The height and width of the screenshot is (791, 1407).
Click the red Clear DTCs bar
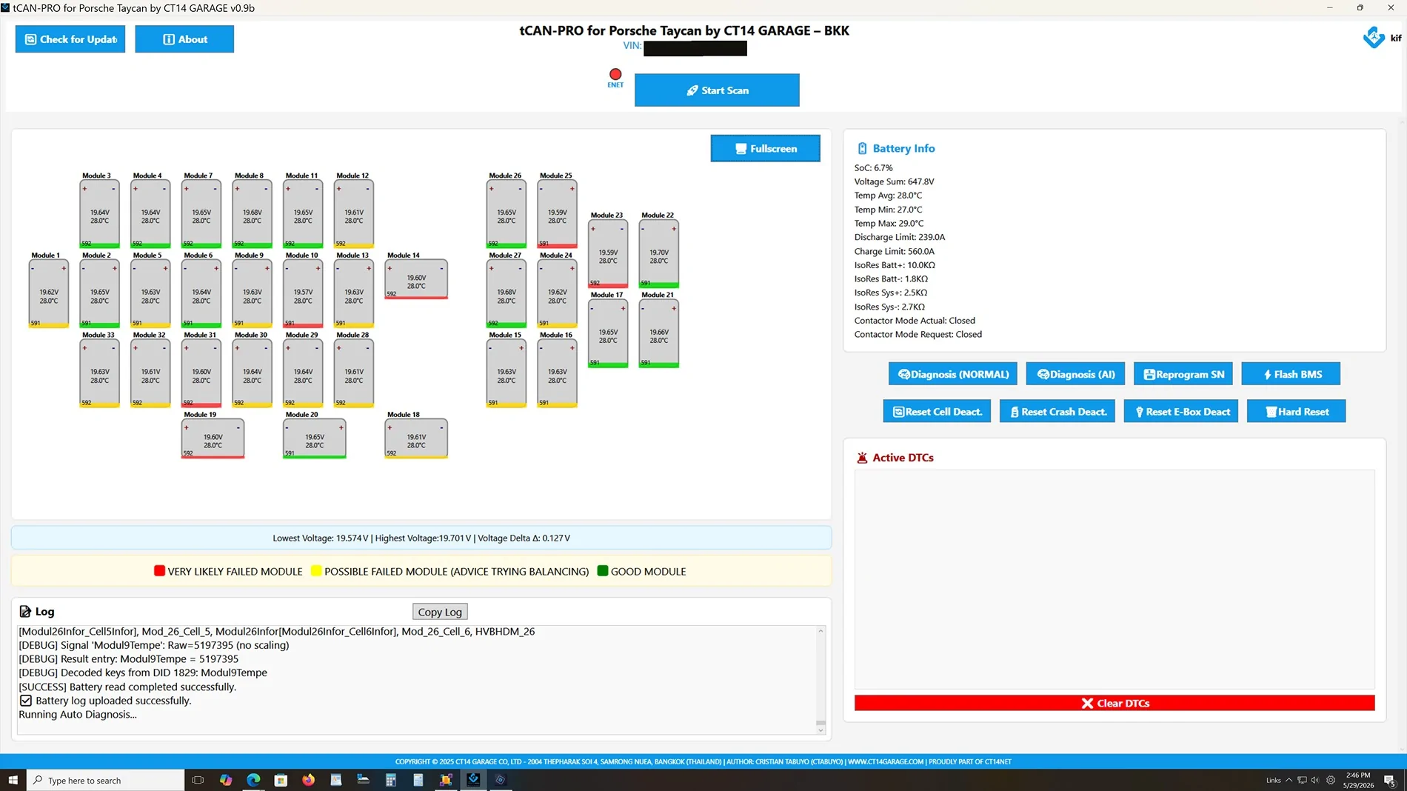[1114, 703]
